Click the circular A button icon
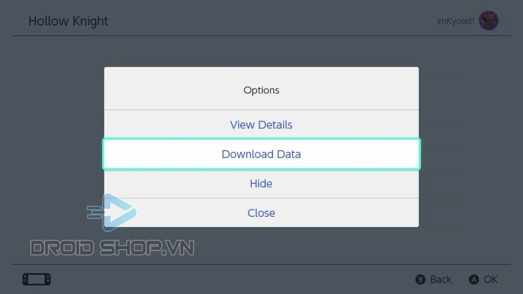 pos(474,279)
